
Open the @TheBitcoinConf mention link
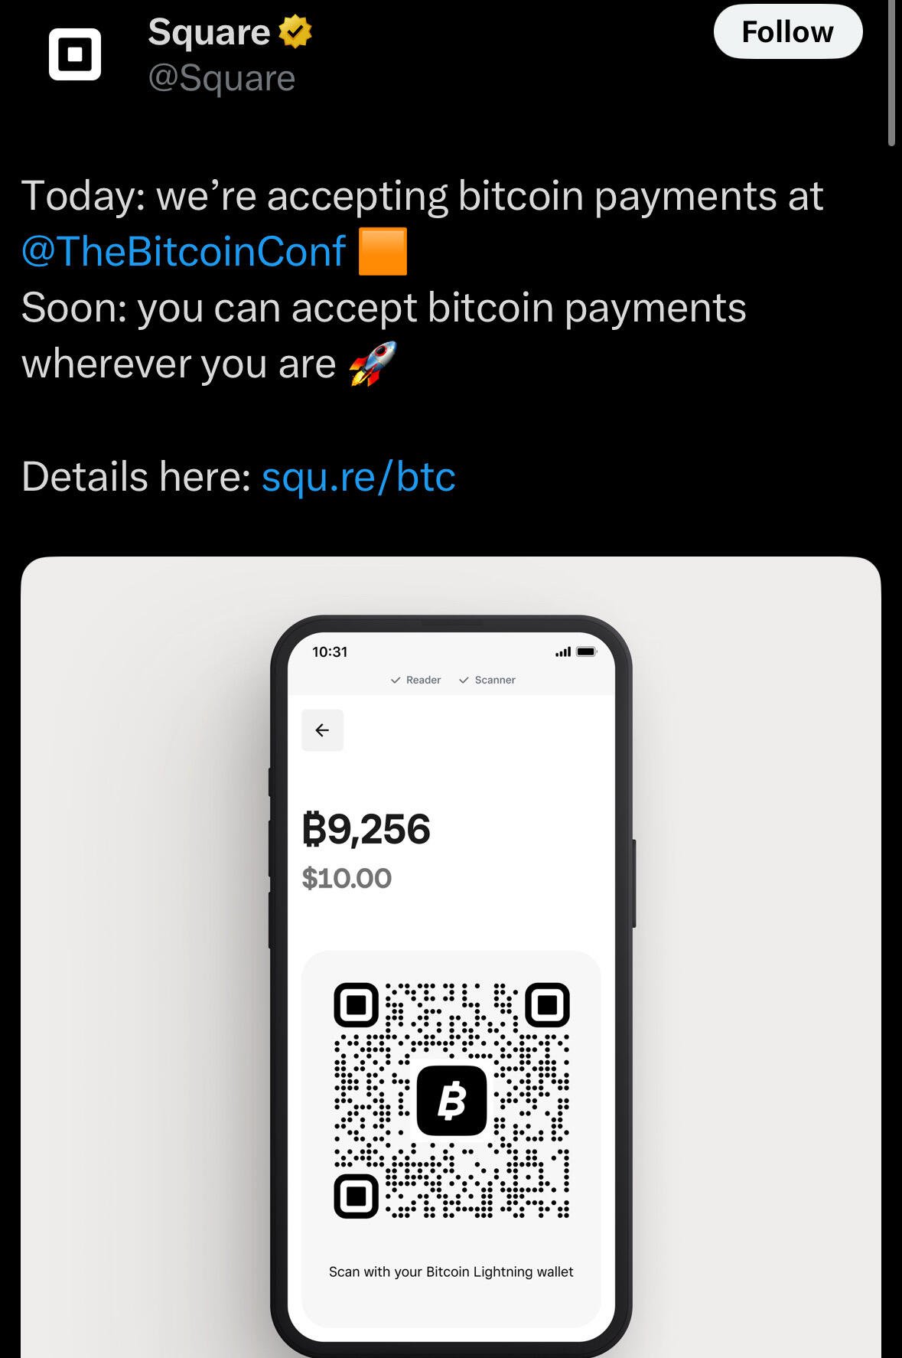[184, 251]
